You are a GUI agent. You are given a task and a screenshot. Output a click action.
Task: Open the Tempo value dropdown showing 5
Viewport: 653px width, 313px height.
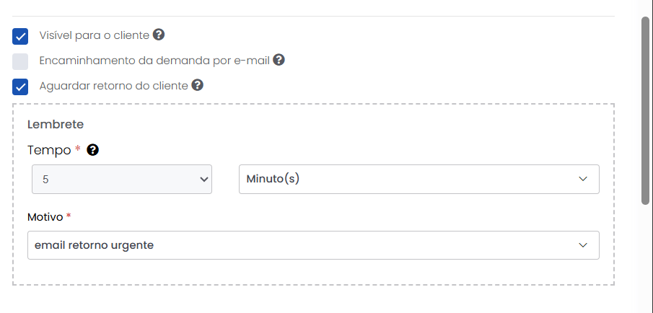tap(121, 180)
